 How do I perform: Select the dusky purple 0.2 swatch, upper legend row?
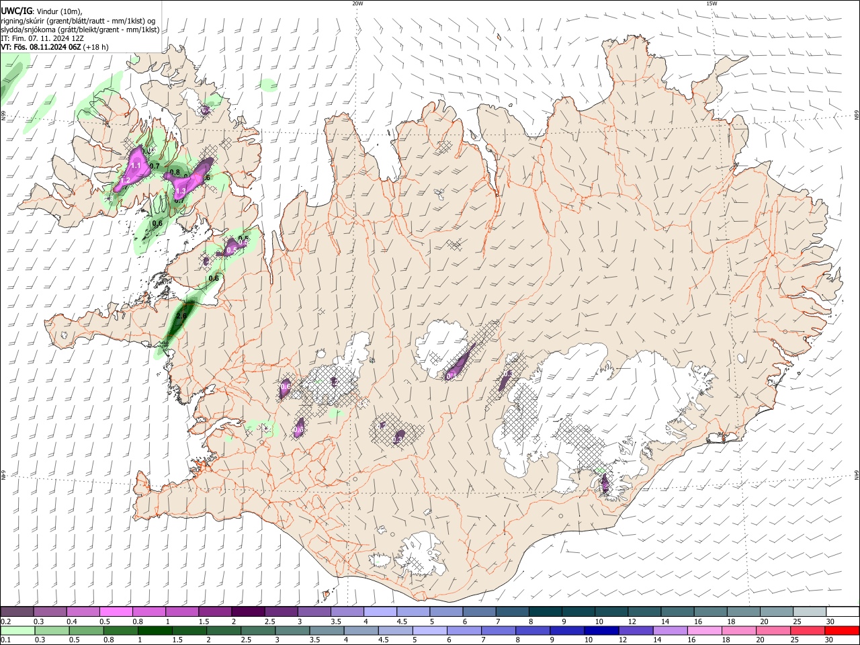coord(17,612)
